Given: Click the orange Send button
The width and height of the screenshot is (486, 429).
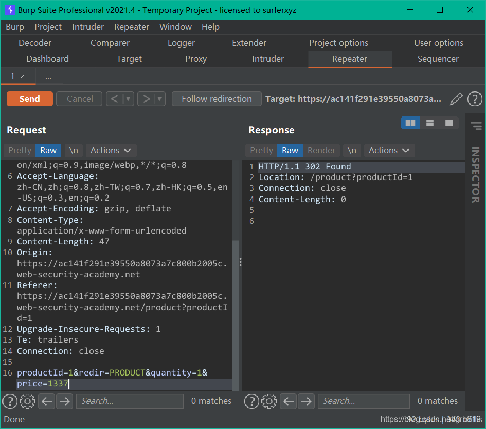Looking at the screenshot, I should (x=30, y=99).
